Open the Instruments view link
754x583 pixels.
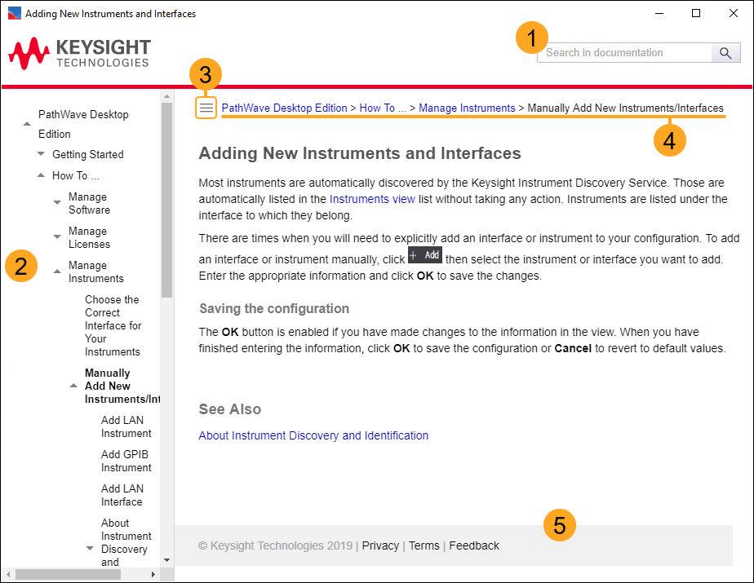372,199
